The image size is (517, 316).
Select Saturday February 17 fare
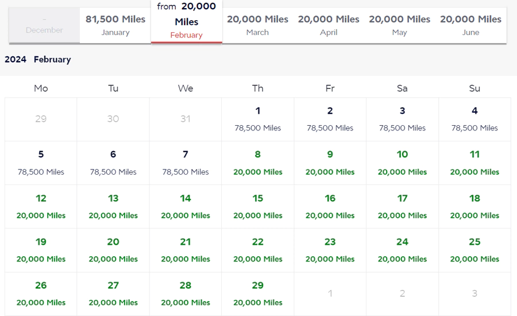point(402,206)
